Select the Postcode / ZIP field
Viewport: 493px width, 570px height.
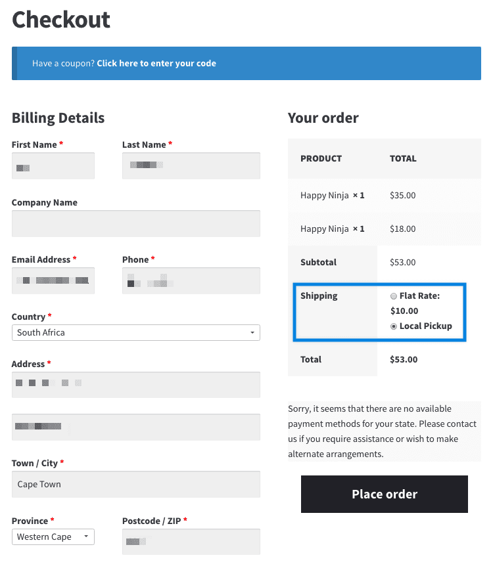click(x=191, y=542)
